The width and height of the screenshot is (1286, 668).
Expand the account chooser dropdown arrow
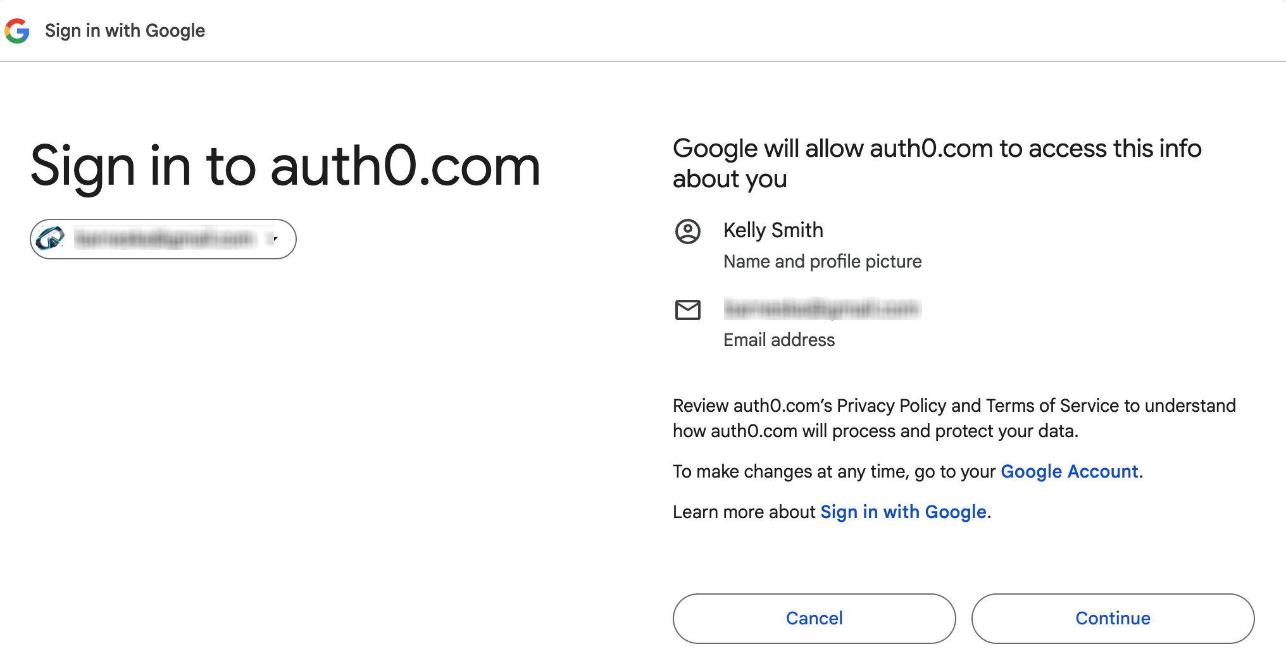click(x=275, y=238)
